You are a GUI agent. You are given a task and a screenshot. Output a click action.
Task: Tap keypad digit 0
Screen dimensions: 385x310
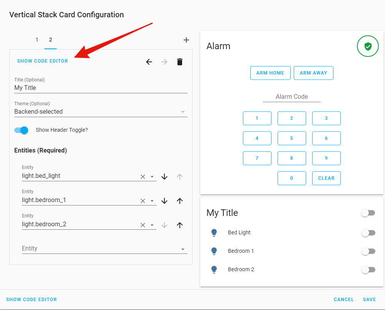click(292, 178)
